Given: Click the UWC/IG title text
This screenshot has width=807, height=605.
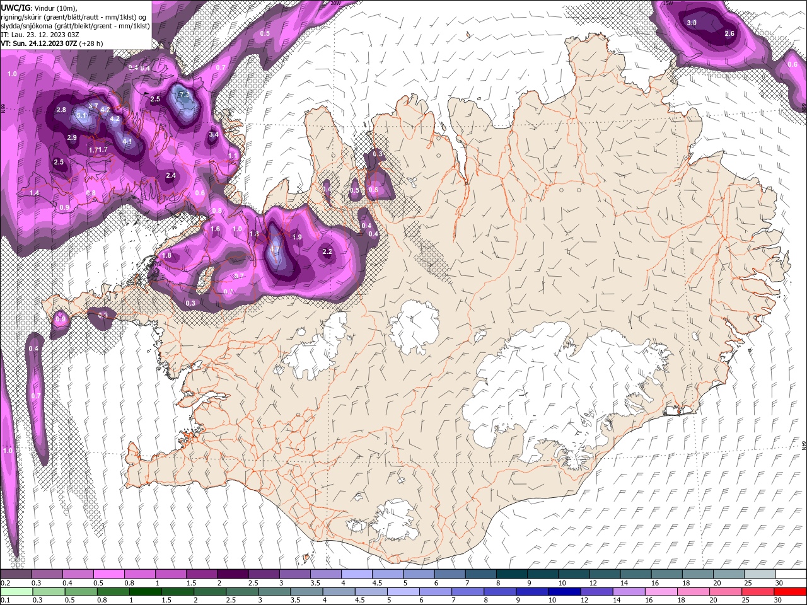Looking at the screenshot, I should coord(16,8).
